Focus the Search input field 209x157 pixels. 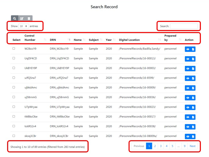[184, 26]
